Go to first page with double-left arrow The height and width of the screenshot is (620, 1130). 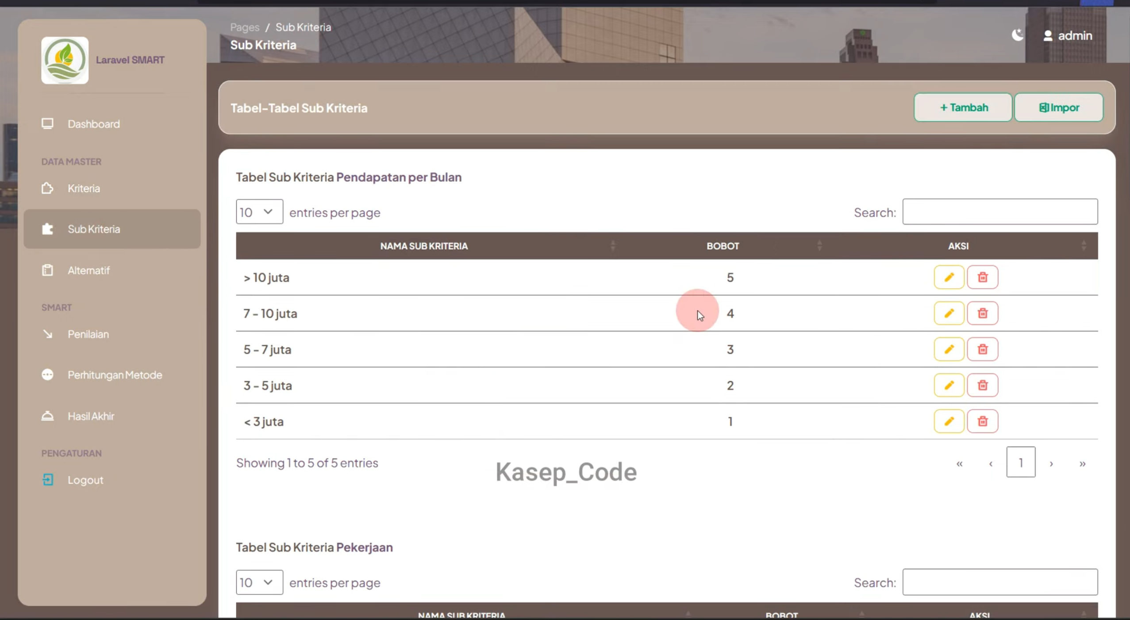(959, 463)
